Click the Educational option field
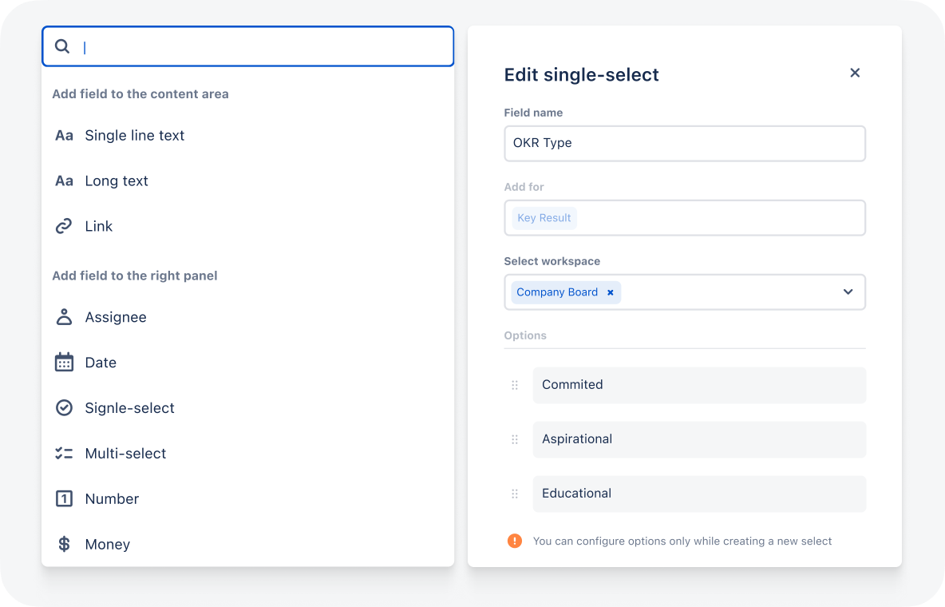 [699, 494]
